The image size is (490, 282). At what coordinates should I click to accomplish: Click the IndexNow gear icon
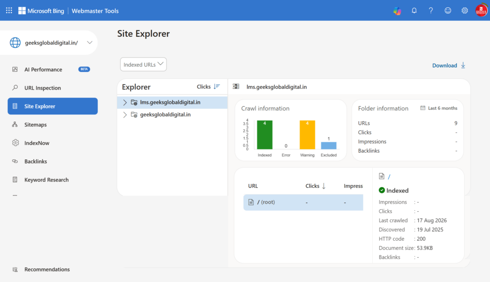[x=15, y=143]
